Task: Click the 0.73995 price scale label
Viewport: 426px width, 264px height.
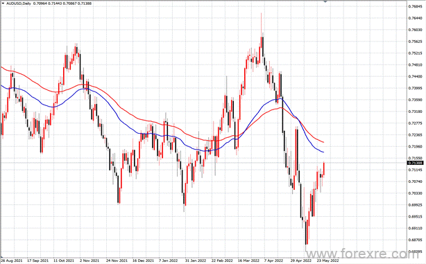Action: [x=415, y=88]
